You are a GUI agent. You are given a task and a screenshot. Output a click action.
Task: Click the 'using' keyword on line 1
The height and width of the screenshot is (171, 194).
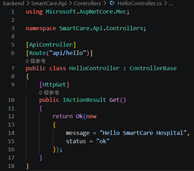coord(34,12)
